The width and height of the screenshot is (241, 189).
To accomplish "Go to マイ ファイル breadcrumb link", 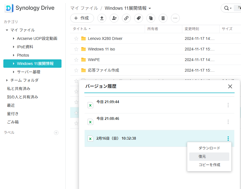I will (x=84, y=8).
